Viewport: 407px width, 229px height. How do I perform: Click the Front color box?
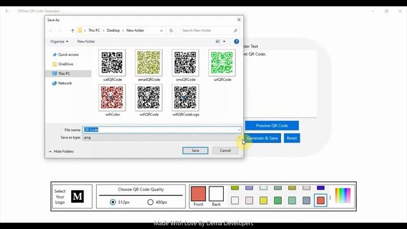click(x=198, y=193)
